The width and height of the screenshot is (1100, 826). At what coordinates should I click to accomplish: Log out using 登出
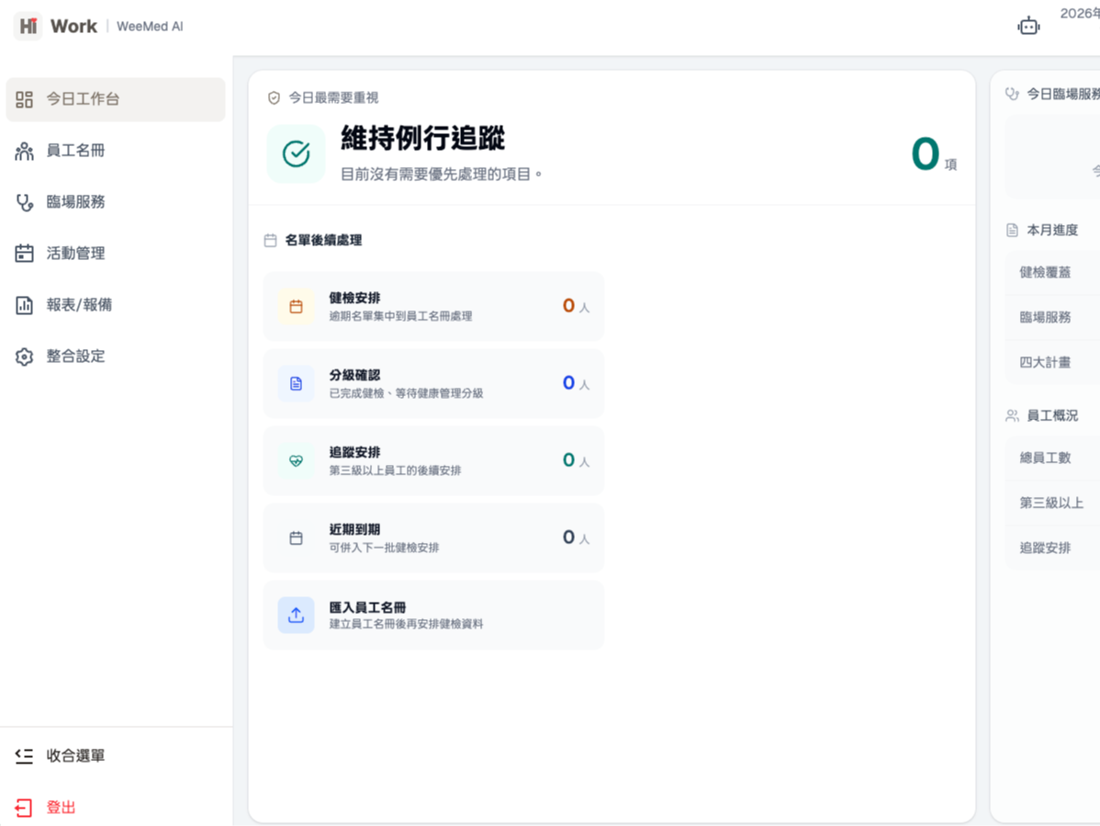point(116,808)
